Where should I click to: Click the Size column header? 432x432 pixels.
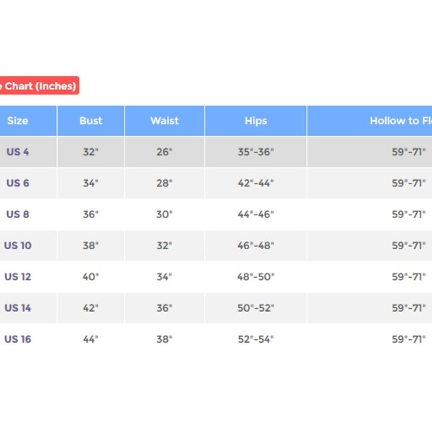pyautogui.click(x=18, y=121)
